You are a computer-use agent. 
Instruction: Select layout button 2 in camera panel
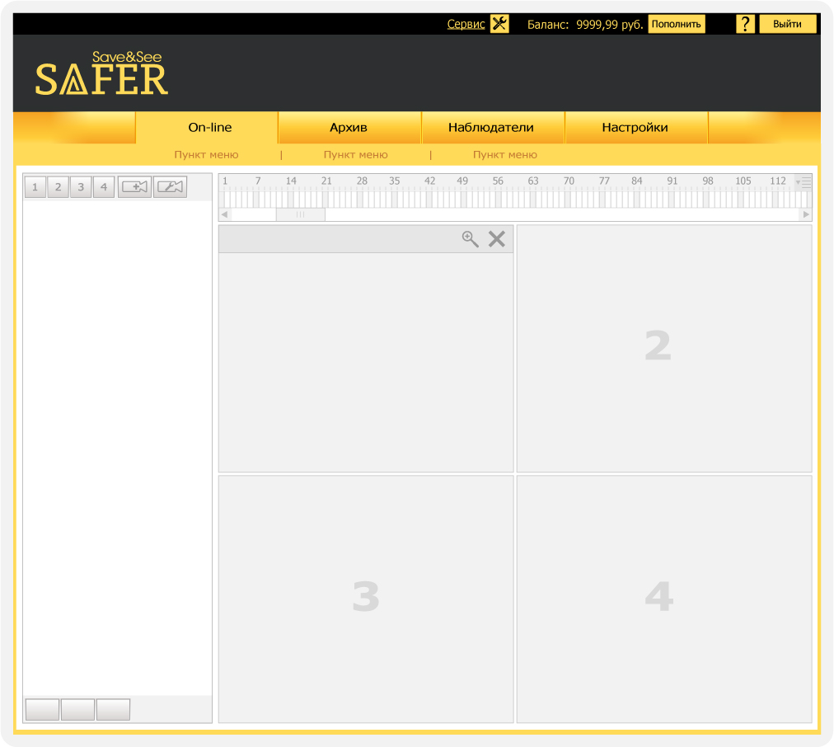tap(58, 186)
